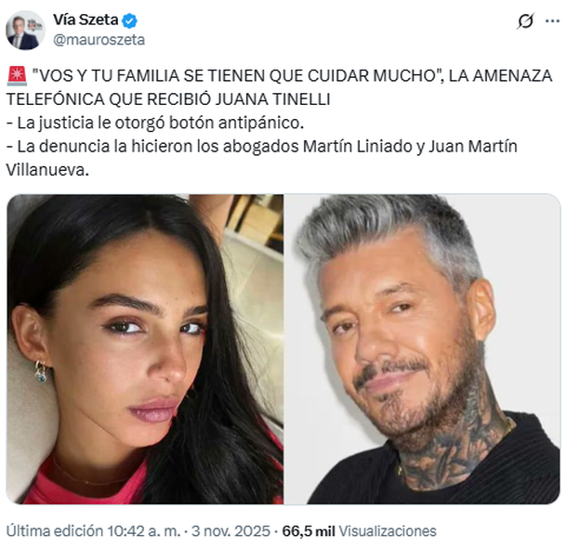Open the left photo of the woman
567x548 pixels.
(x=145, y=349)
